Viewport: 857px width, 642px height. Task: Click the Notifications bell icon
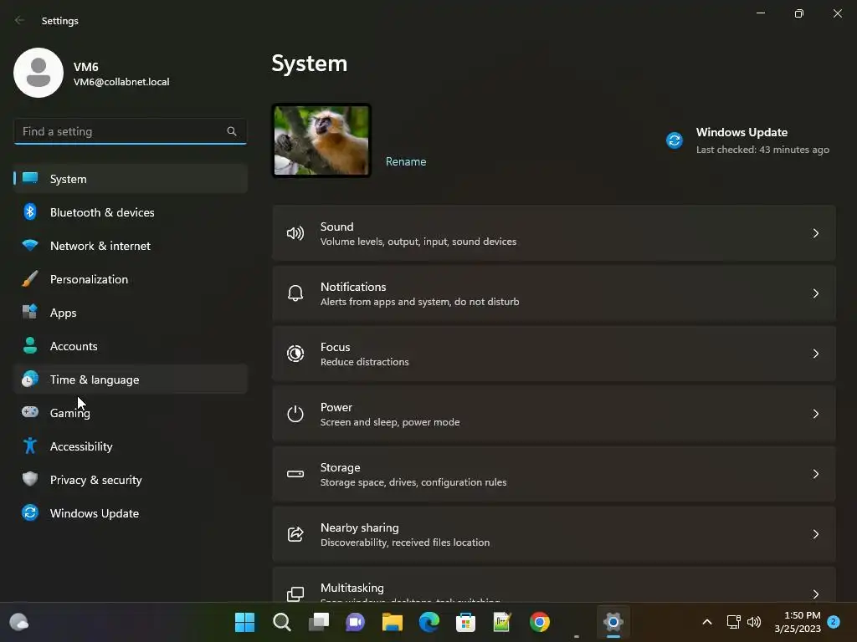pyautogui.click(x=295, y=293)
